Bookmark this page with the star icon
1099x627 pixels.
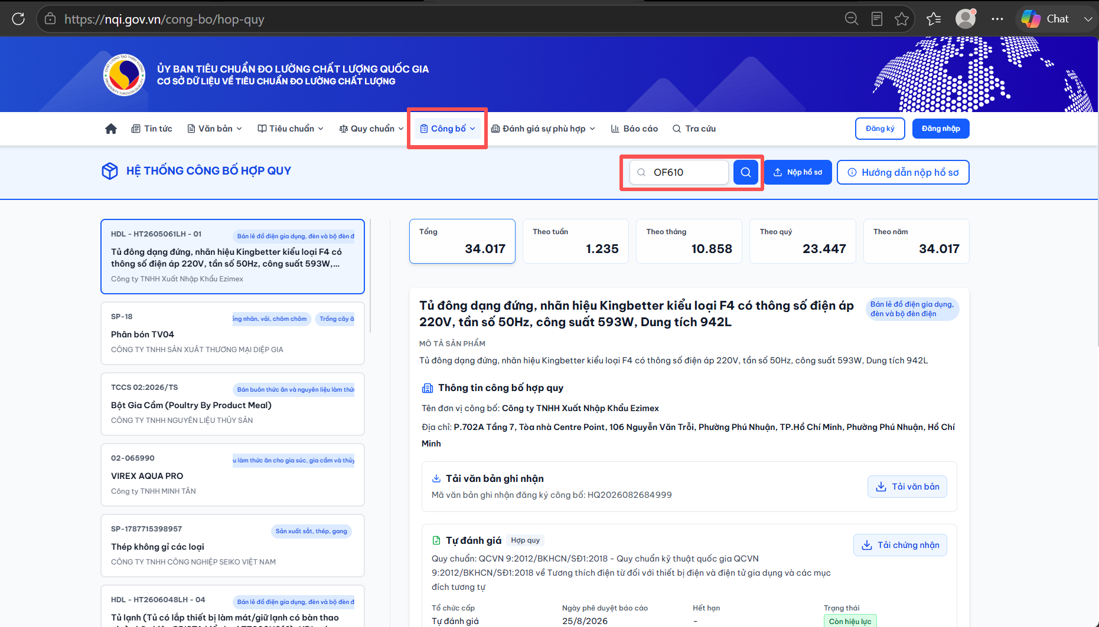point(902,19)
